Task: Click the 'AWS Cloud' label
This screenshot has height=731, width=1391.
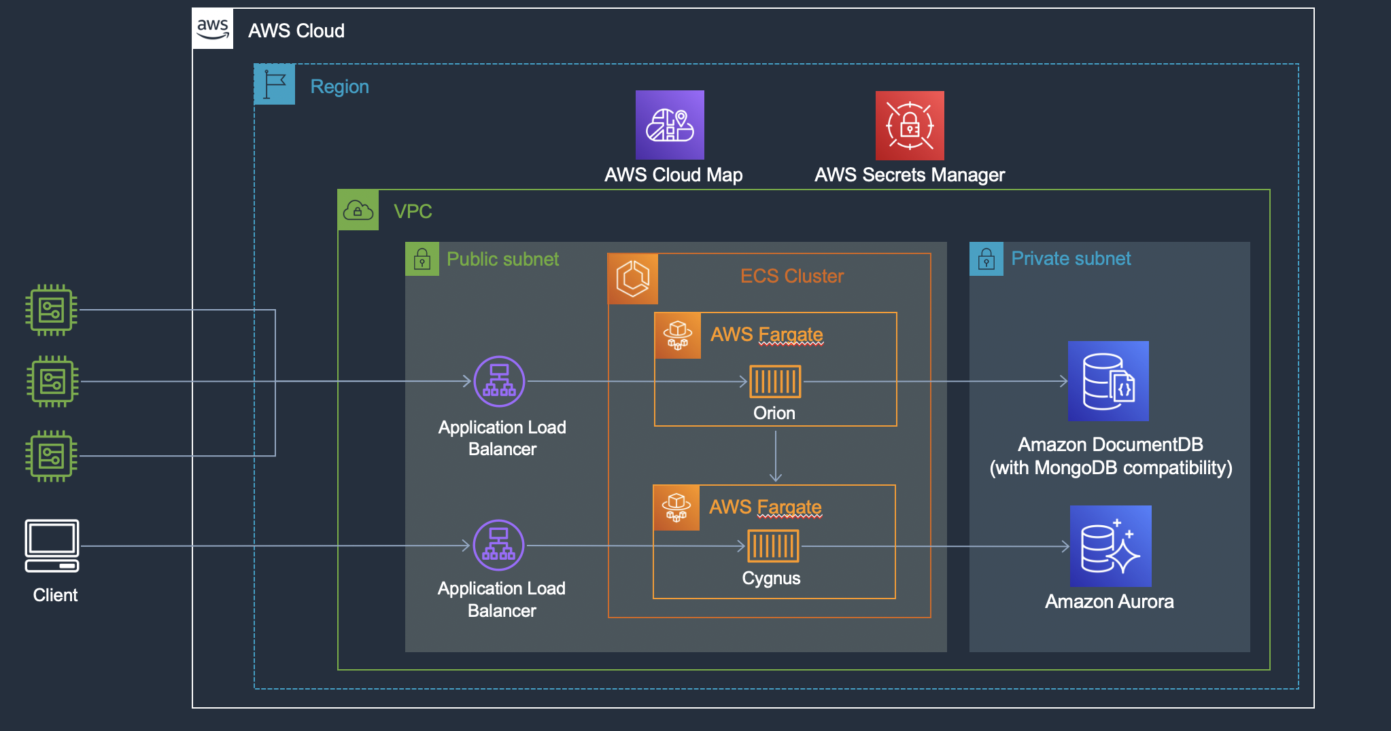Action: pos(296,31)
